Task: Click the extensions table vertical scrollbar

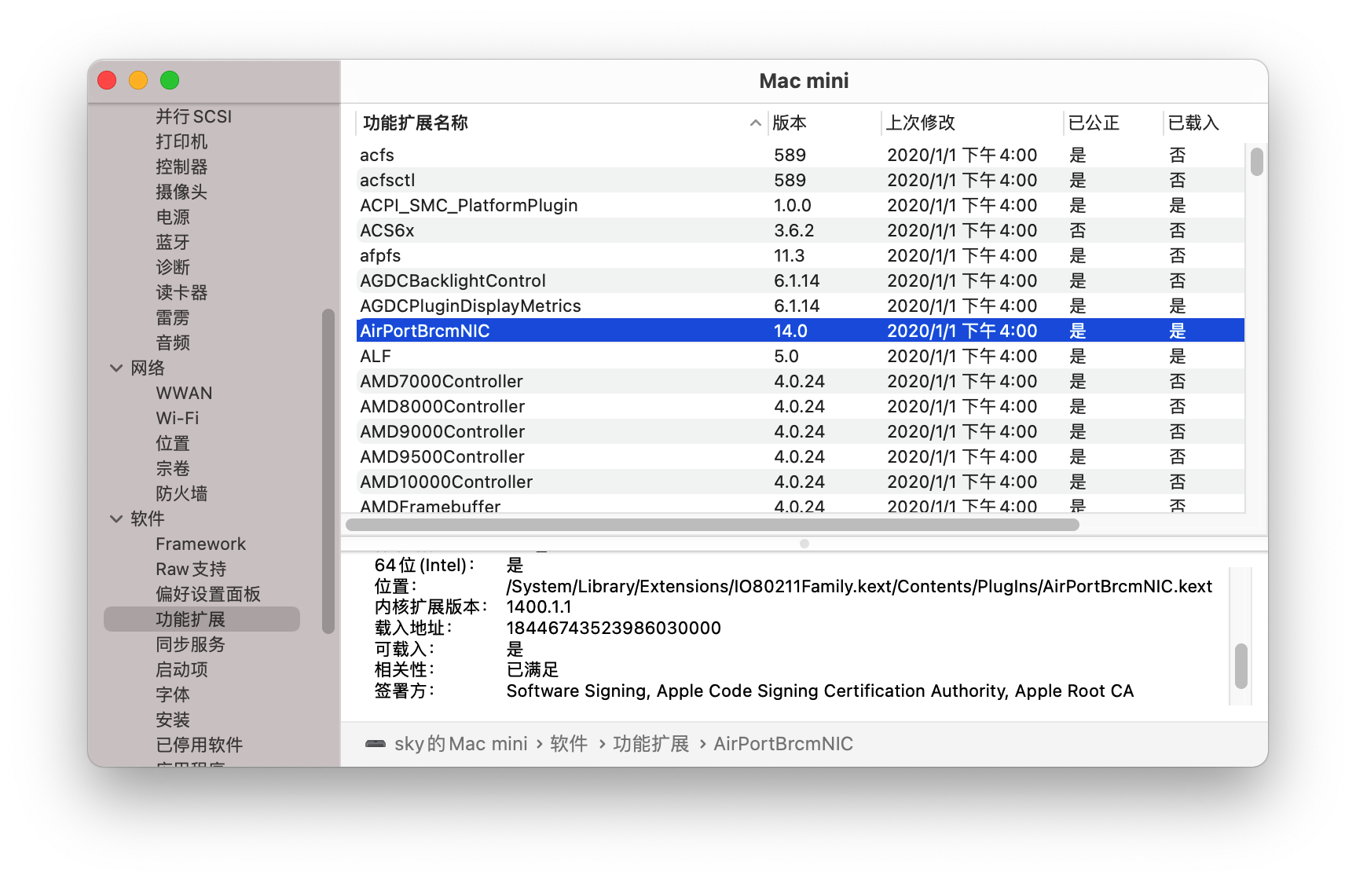Action: [x=1257, y=162]
